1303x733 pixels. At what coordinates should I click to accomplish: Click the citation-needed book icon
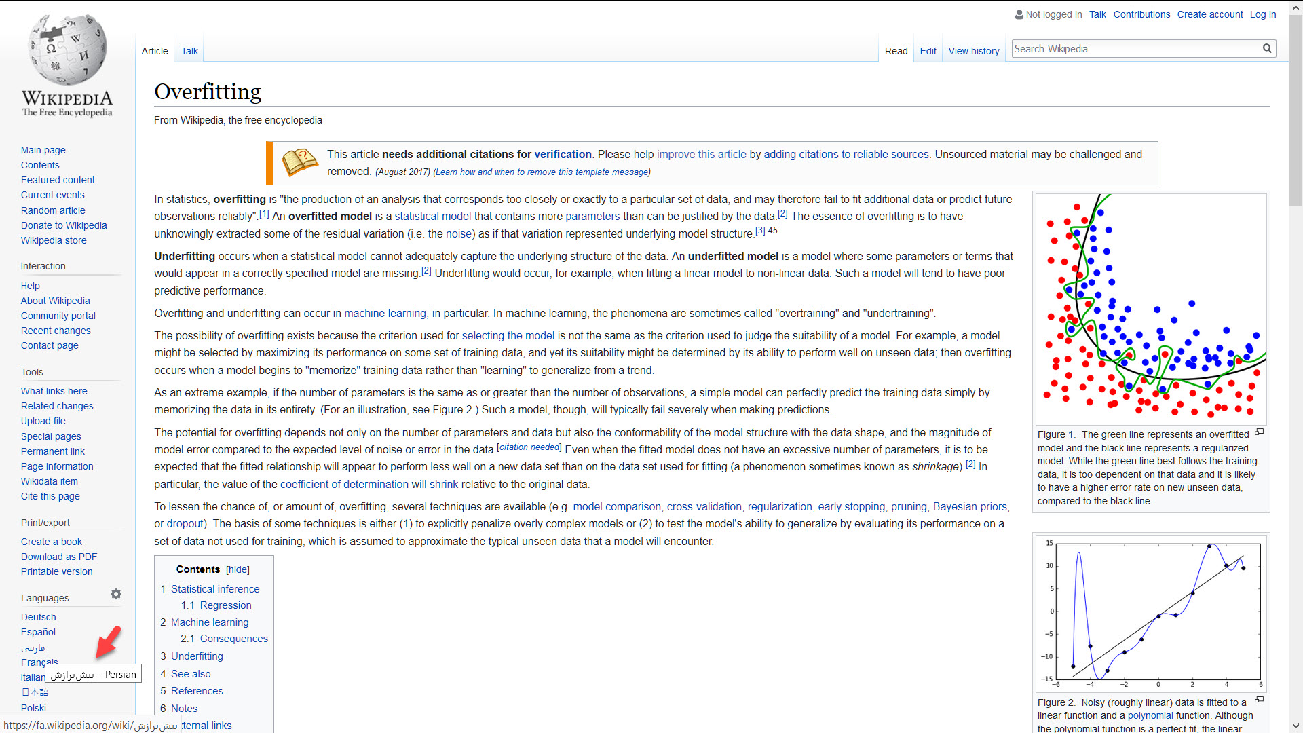299,163
